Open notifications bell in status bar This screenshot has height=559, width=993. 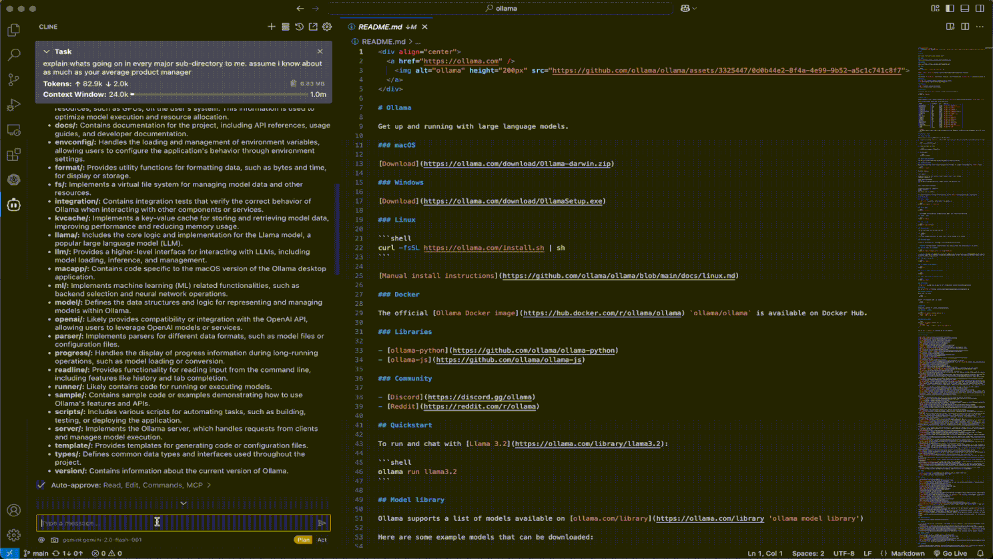pos(980,553)
